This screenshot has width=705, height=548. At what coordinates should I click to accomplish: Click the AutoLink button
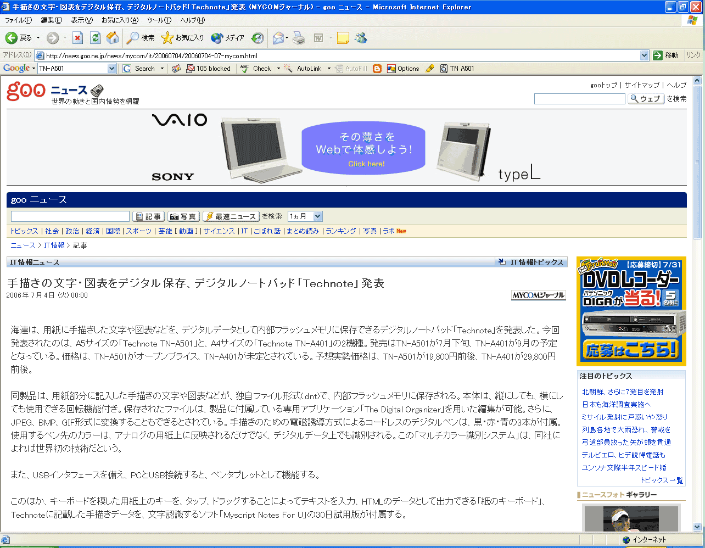(304, 69)
